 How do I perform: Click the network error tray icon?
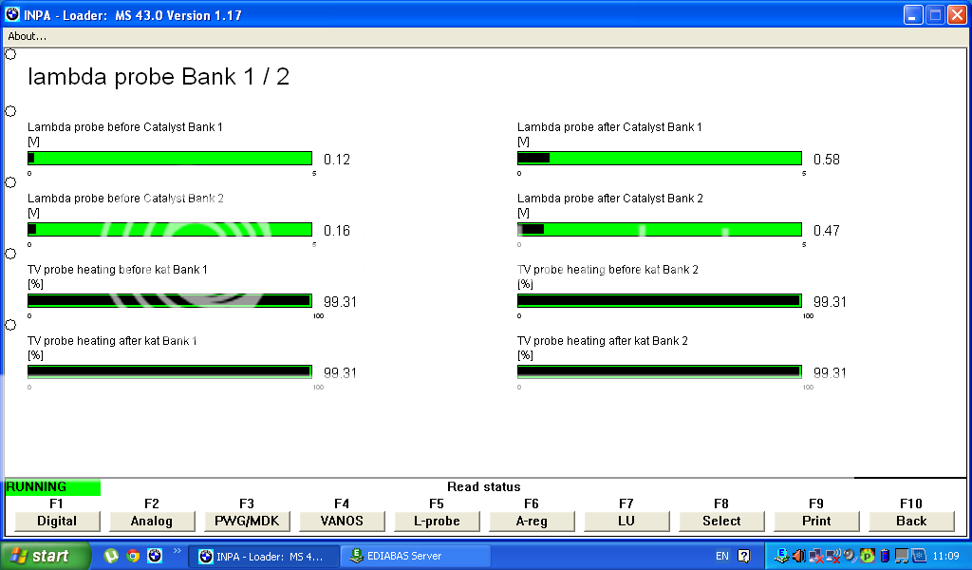pyautogui.click(x=815, y=556)
